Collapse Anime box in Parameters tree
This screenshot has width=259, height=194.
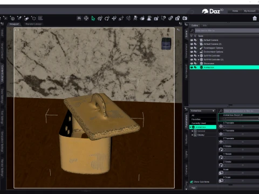[190, 127]
